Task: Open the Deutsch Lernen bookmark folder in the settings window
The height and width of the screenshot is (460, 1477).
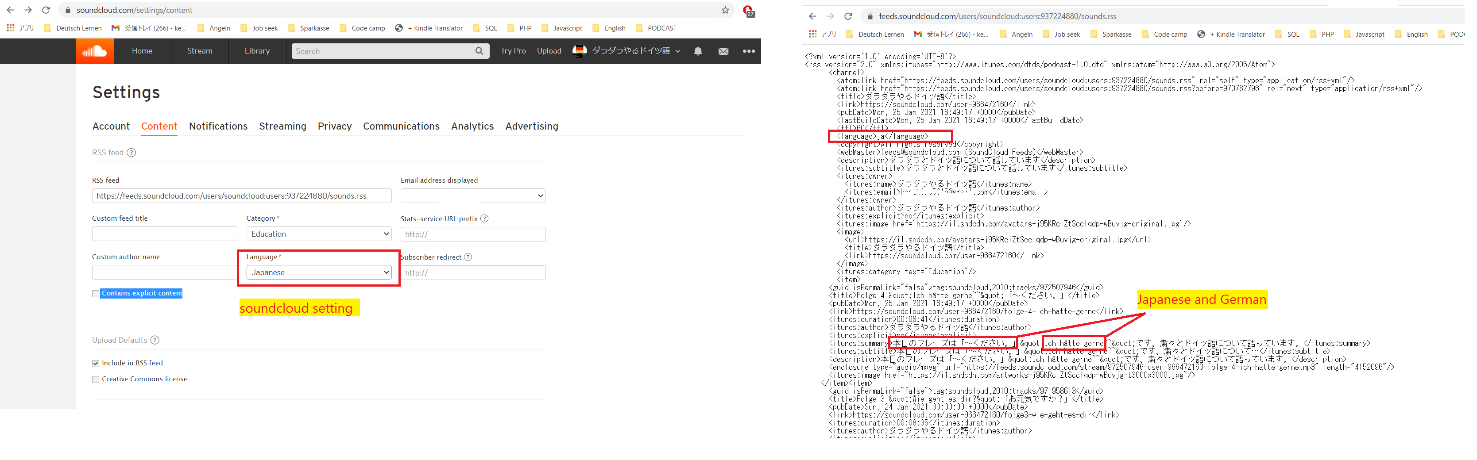Action: coord(73,28)
